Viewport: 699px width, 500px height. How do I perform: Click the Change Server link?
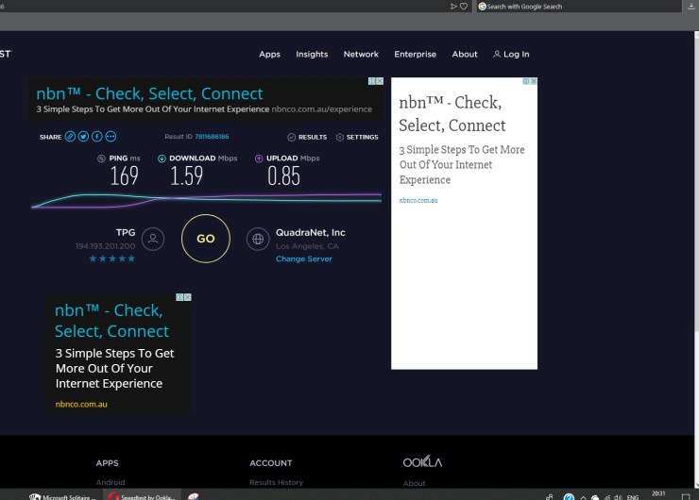[303, 258]
